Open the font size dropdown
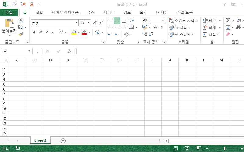 point(88,23)
